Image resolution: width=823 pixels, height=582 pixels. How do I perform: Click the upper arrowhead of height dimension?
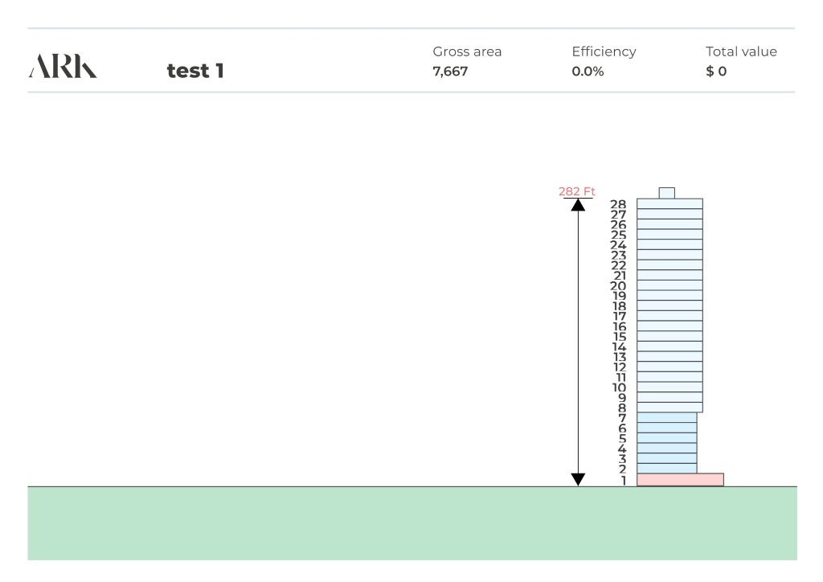tap(578, 205)
